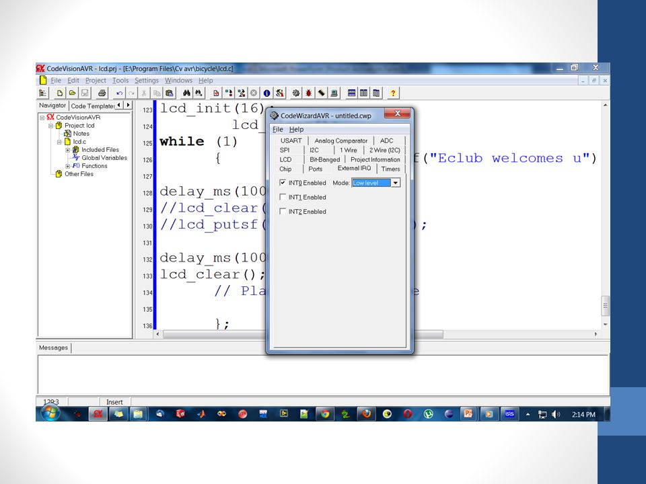Screen dimensions: 646x484
Task: Switch to the Project Information tab
Action: [375, 160]
